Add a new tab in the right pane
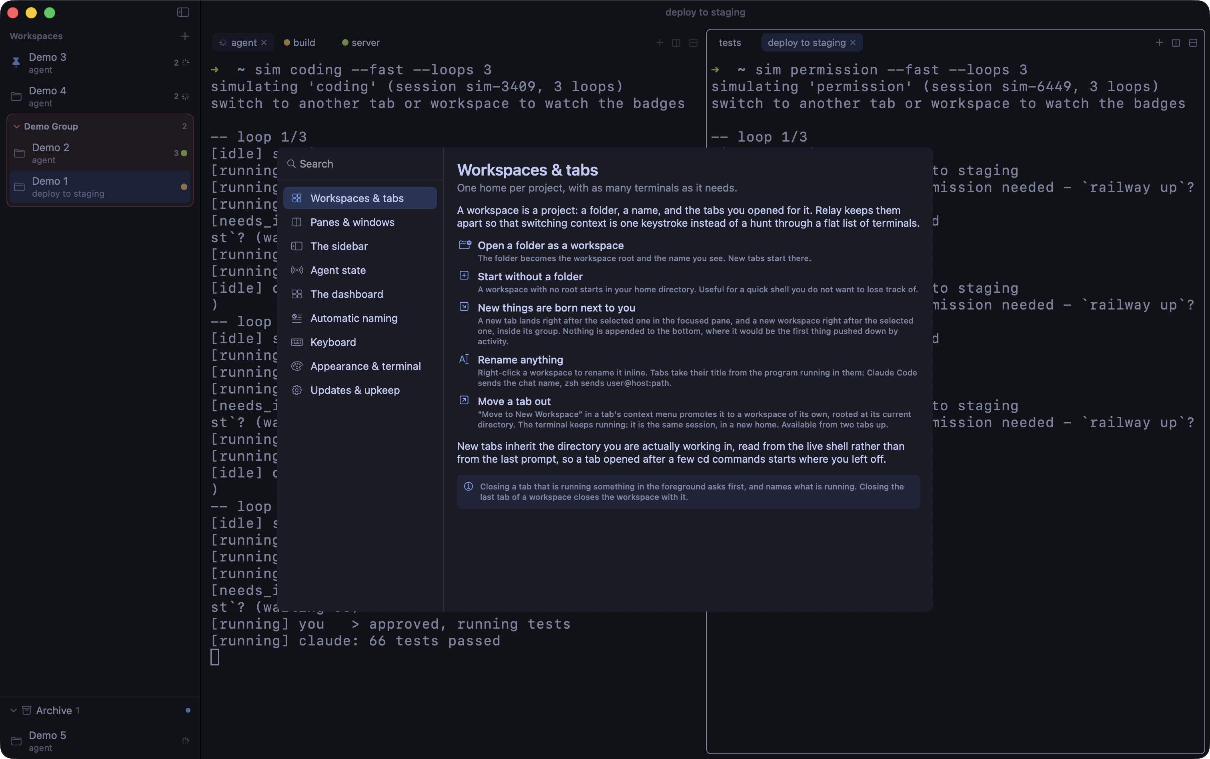 click(1159, 43)
